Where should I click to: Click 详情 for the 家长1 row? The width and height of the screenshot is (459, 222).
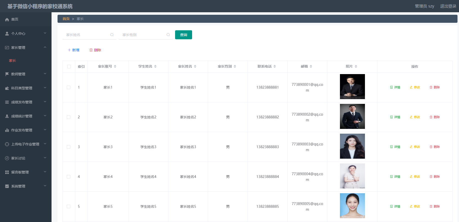coord(395,87)
